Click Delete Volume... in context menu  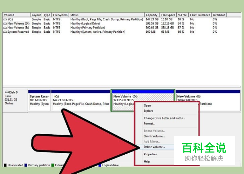tap(154, 147)
